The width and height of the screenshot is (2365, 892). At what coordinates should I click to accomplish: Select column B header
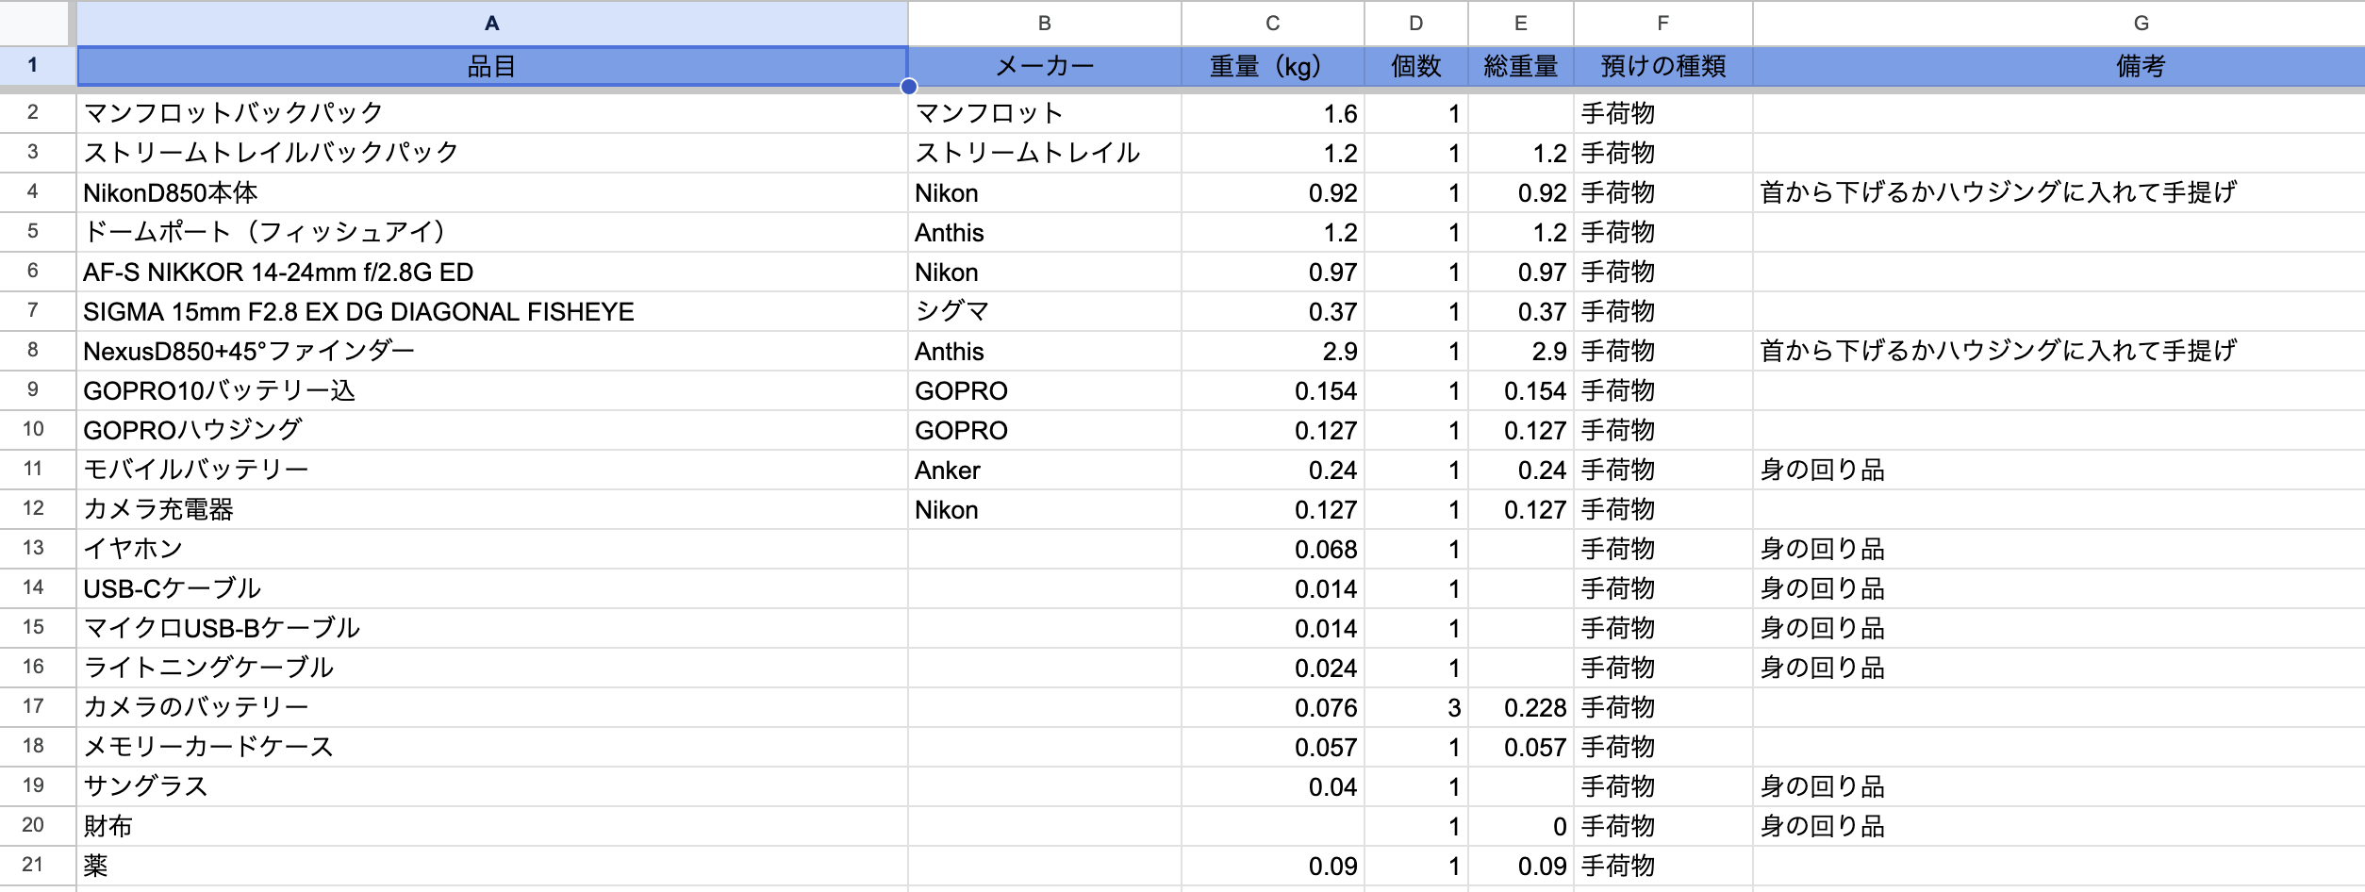(x=1044, y=23)
